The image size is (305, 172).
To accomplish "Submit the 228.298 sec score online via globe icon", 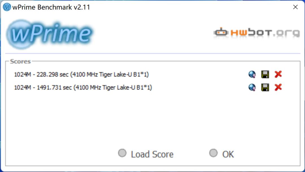I will tap(252, 74).
